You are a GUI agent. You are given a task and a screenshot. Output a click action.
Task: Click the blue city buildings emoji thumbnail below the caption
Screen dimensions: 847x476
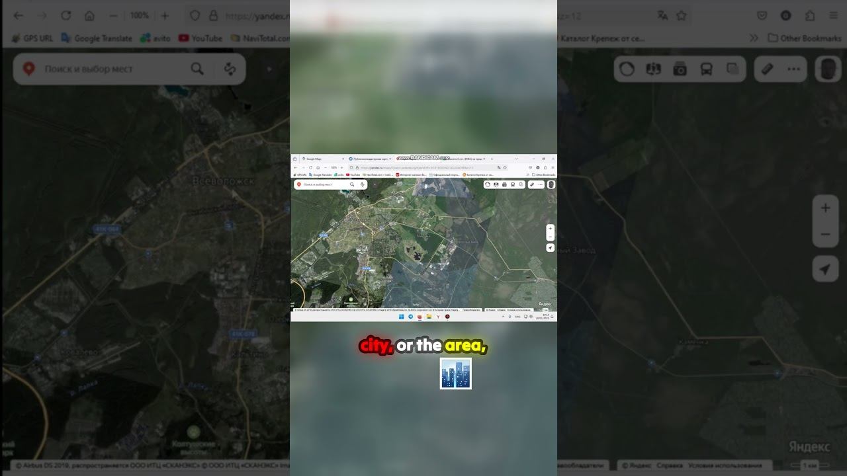point(456,374)
